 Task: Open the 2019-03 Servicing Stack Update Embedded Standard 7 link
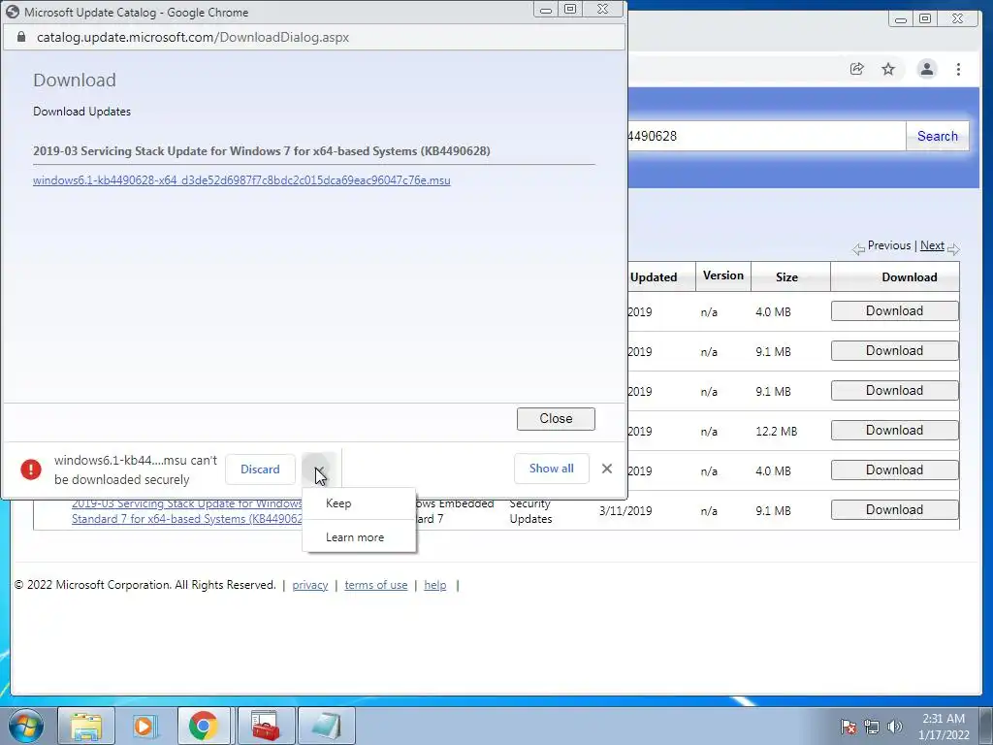(187, 511)
